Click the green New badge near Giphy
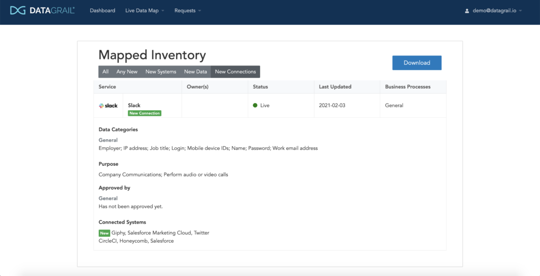 point(104,233)
